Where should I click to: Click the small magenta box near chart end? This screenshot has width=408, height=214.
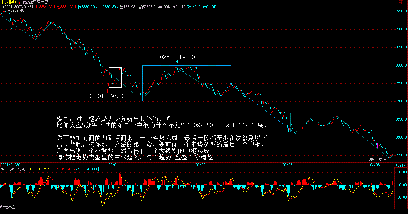tap(381, 146)
